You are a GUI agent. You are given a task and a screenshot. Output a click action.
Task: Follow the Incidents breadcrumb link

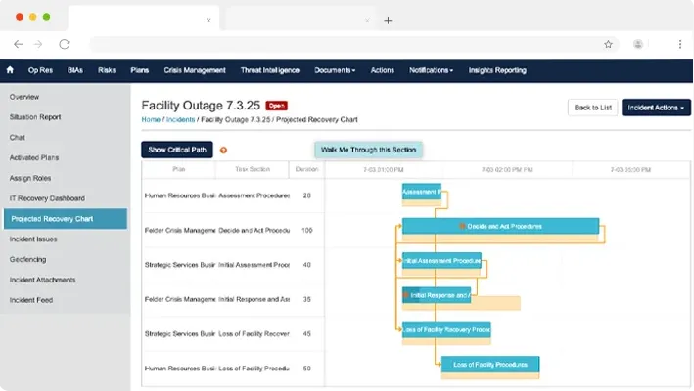pos(180,119)
